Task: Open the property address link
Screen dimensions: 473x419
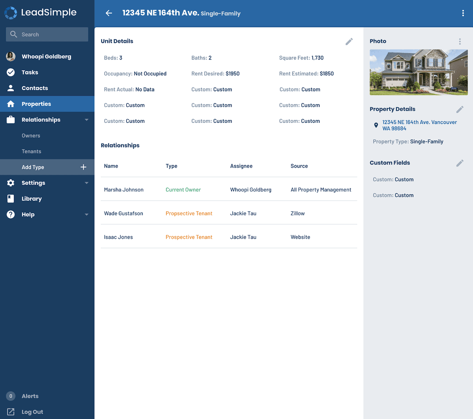Action: [x=419, y=126]
